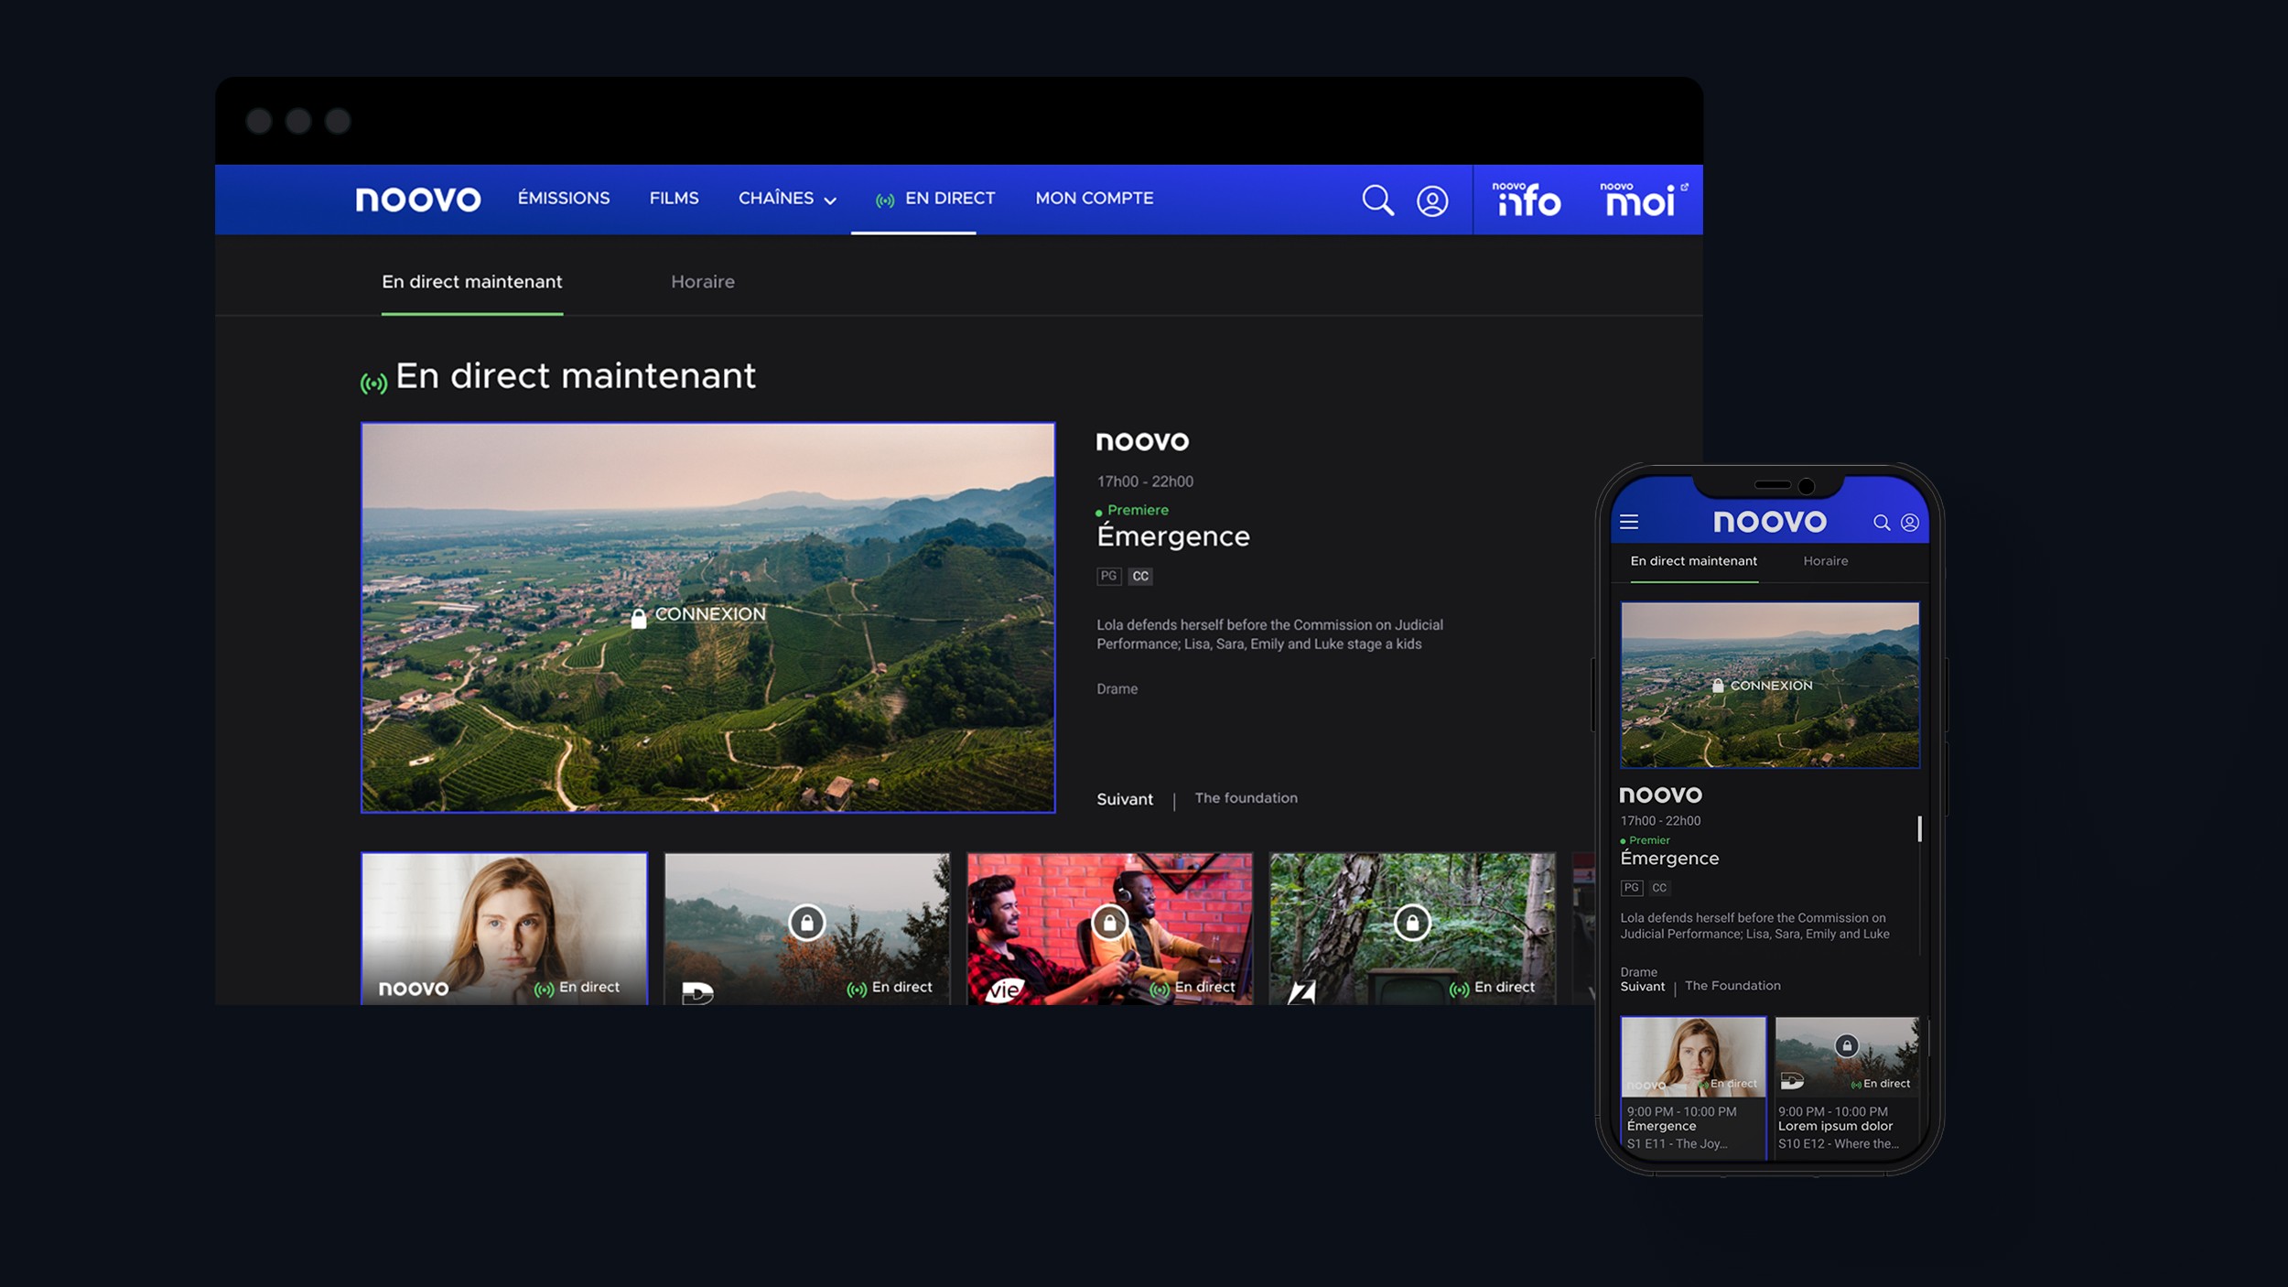Click the desktop user account icon
The height and width of the screenshot is (1287, 2288).
1432,200
